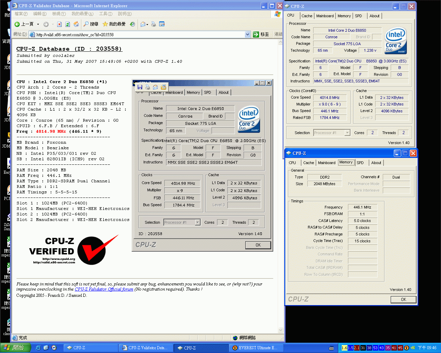Open the mail icon dropdown arrow
The height and width of the screenshot is (353, 441).
pyautogui.click(x=147, y=24)
